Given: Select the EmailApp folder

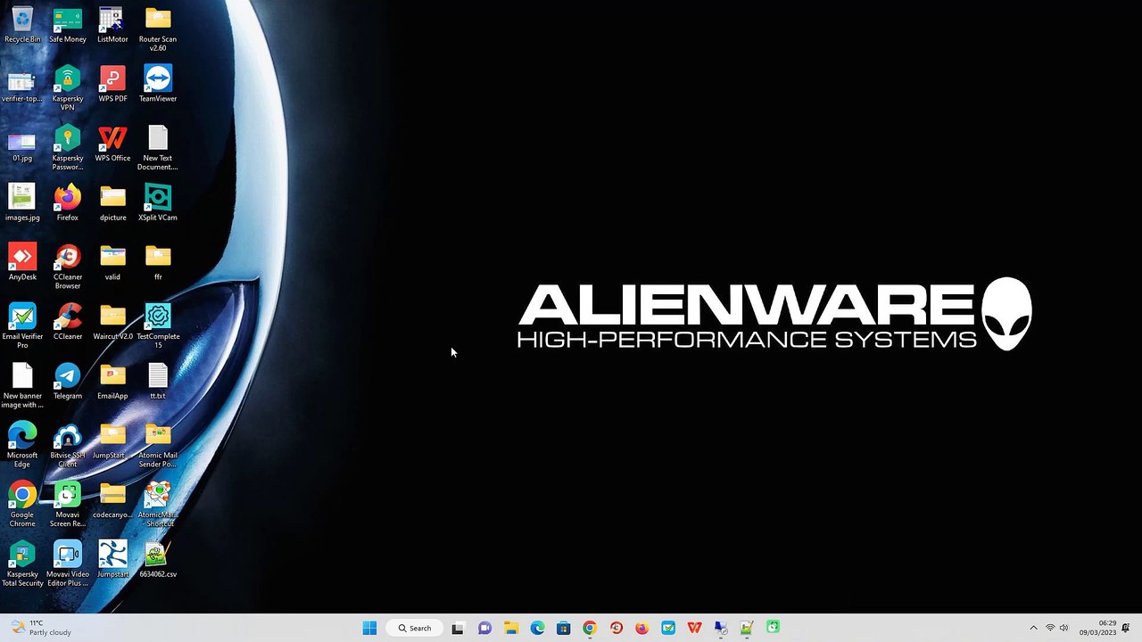Looking at the screenshot, I should point(112,382).
